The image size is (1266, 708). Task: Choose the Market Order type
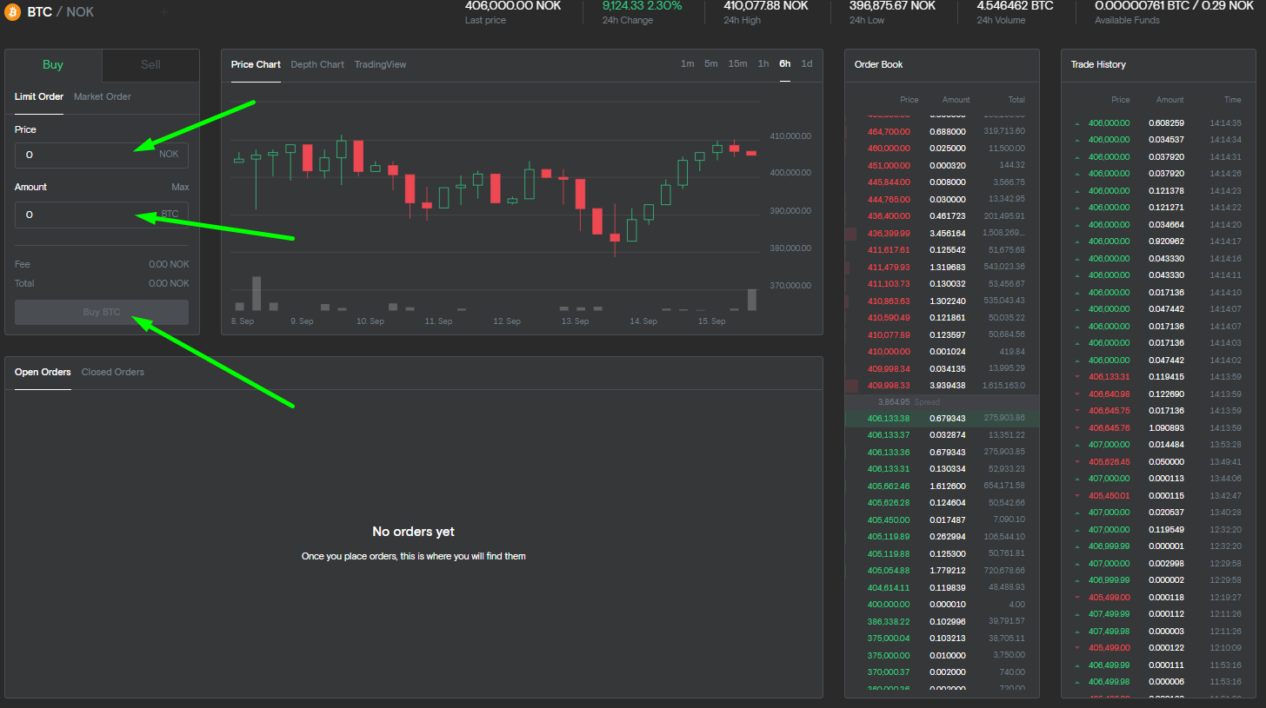click(102, 96)
